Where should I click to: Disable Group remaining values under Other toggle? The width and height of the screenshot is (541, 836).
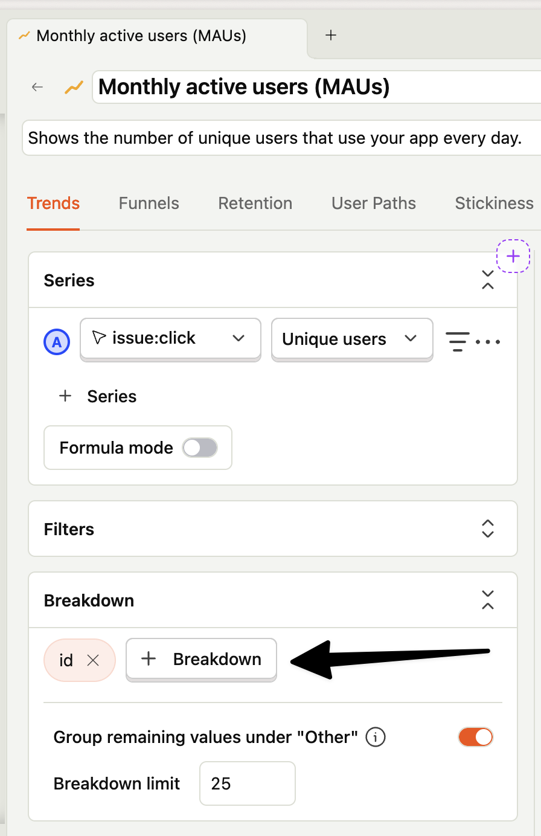476,737
